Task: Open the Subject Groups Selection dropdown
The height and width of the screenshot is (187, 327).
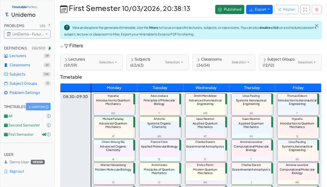Action: point(306,62)
